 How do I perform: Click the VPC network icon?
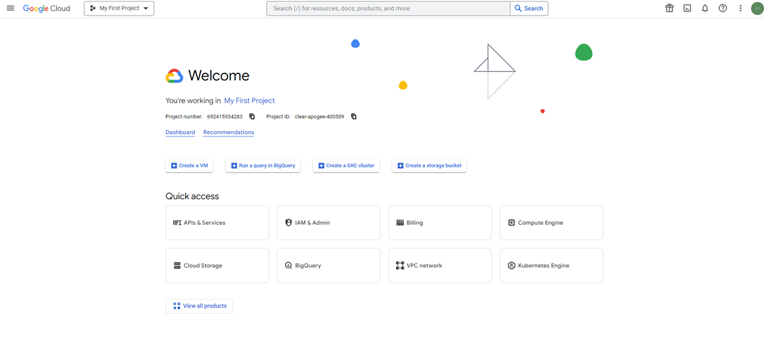pyautogui.click(x=400, y=266)
